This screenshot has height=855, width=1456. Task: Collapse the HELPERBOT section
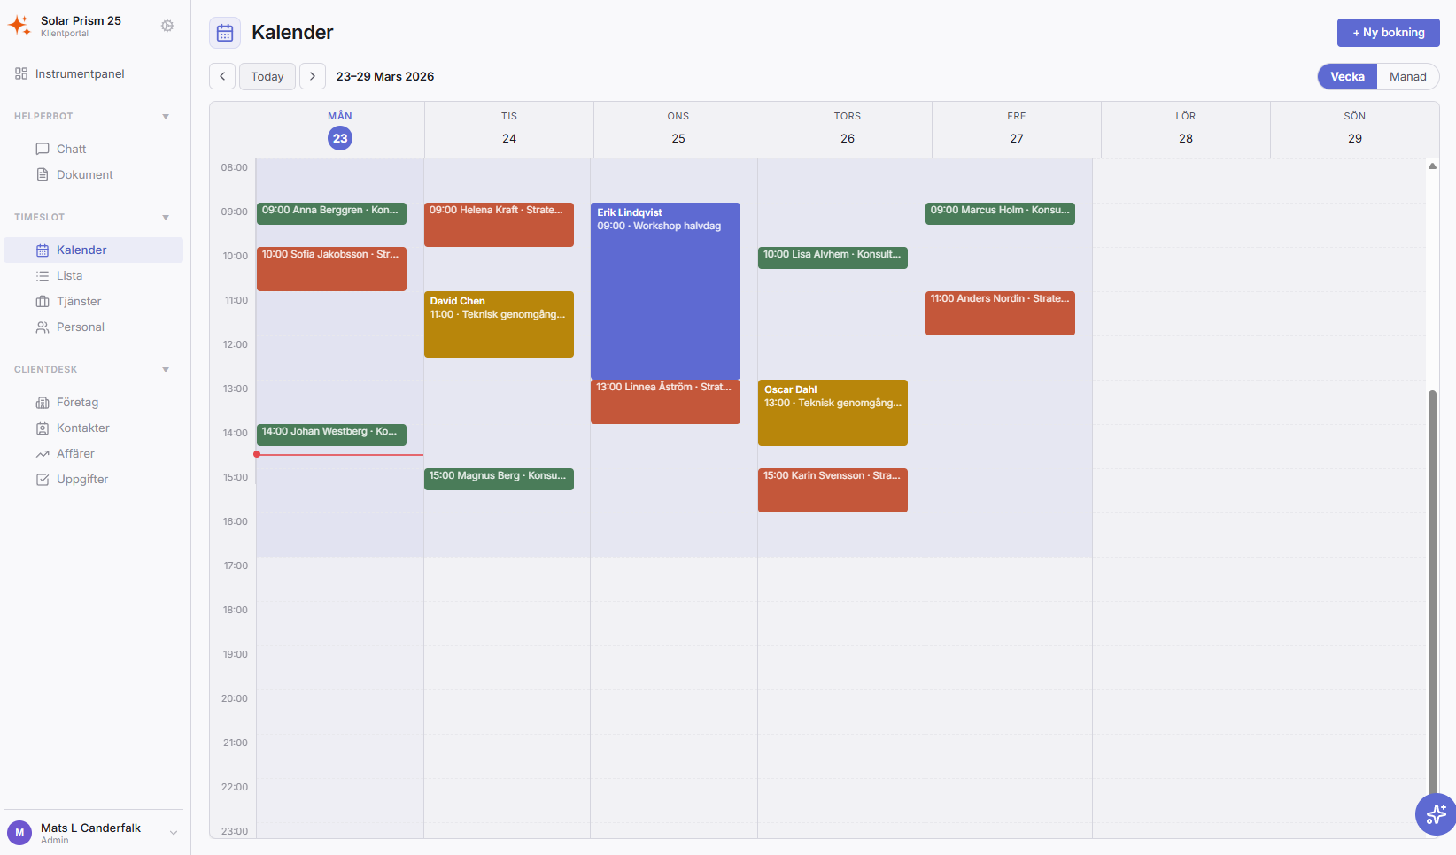click(166, 117)
